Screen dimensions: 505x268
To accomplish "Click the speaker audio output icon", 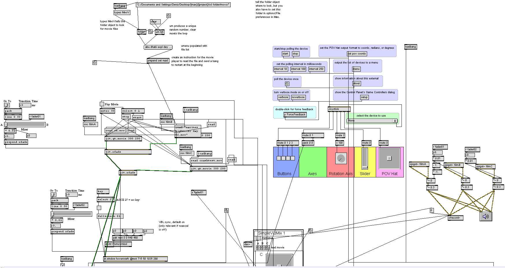I will (x=486, y=216).
